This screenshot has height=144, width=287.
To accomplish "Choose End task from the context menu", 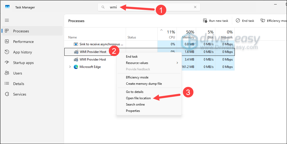I will [149, 57].
